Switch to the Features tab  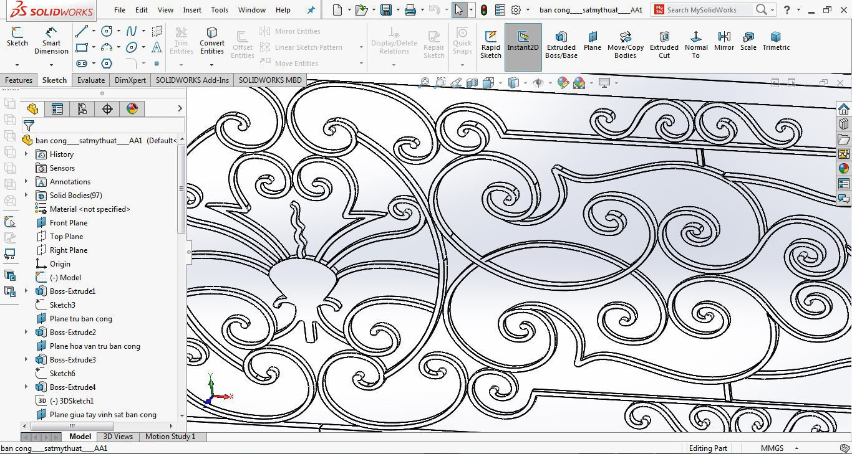tap(19, 80)
